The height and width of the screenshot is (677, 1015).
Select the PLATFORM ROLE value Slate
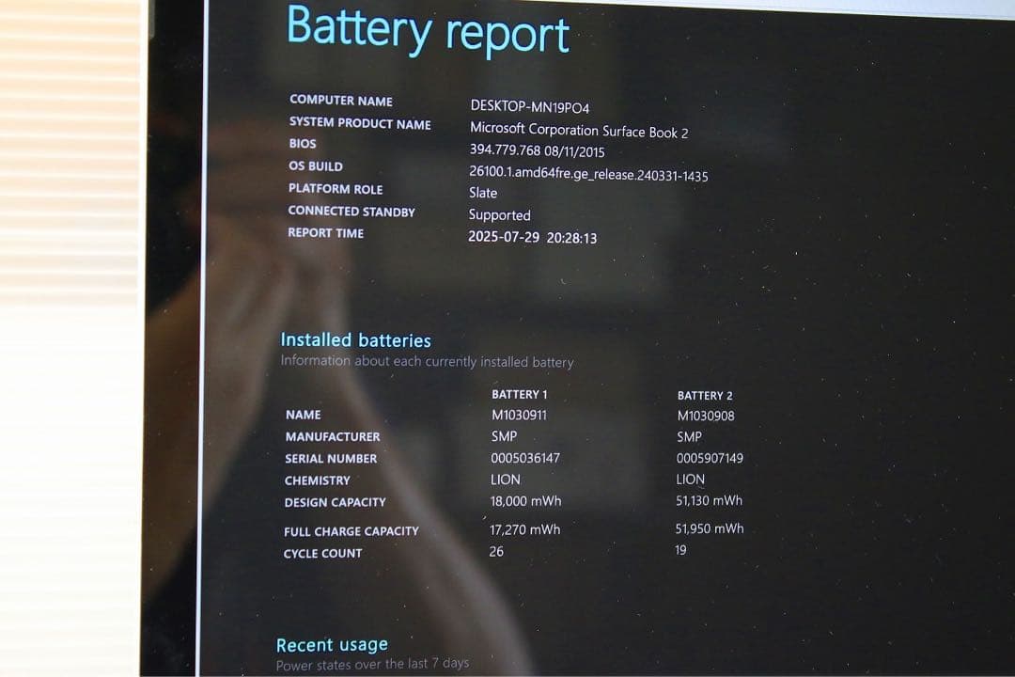coord(482,193)
